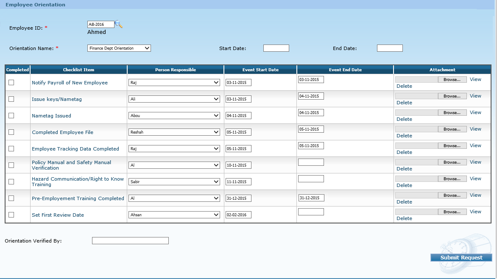Mark Set First Review Date as completed
This screenshot has width=497, height=279.
pyautogui.click(x=11, y=215)
